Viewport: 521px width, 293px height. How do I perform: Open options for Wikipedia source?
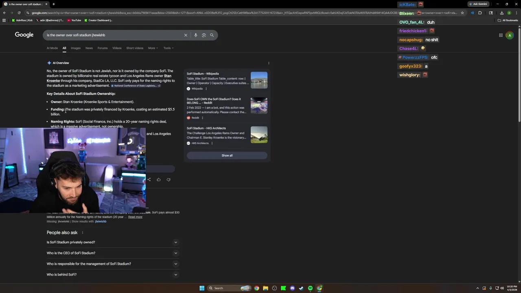click(x=206, y=89)
